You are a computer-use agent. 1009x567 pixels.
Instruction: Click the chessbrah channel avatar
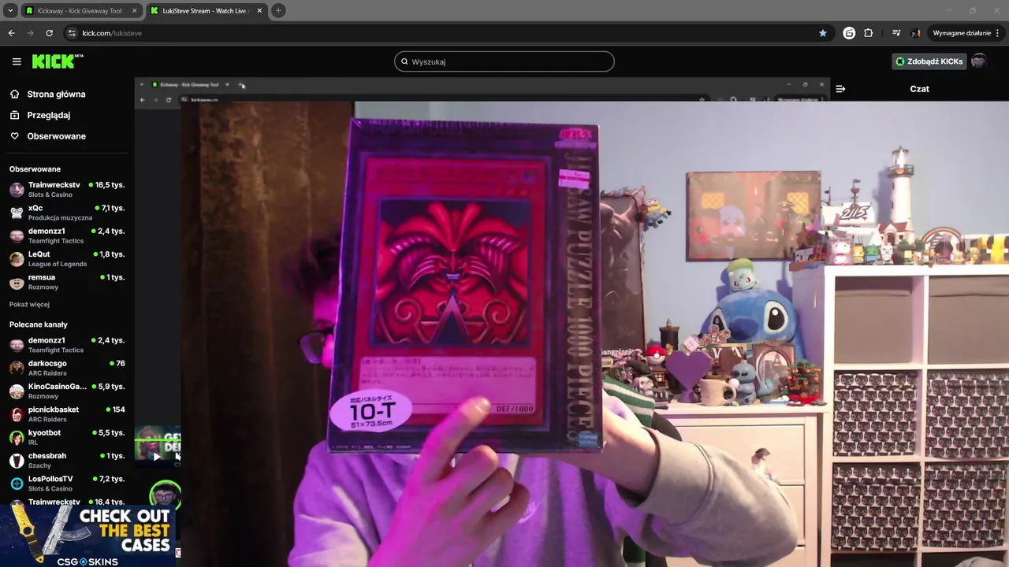tap(17, 461)
